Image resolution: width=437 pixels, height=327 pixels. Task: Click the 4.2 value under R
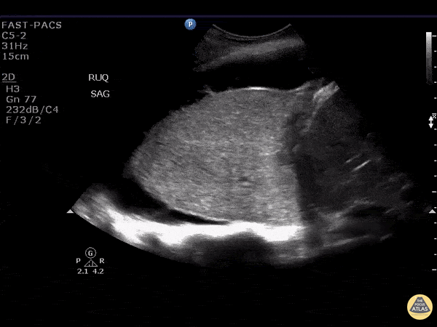(98, 271)
